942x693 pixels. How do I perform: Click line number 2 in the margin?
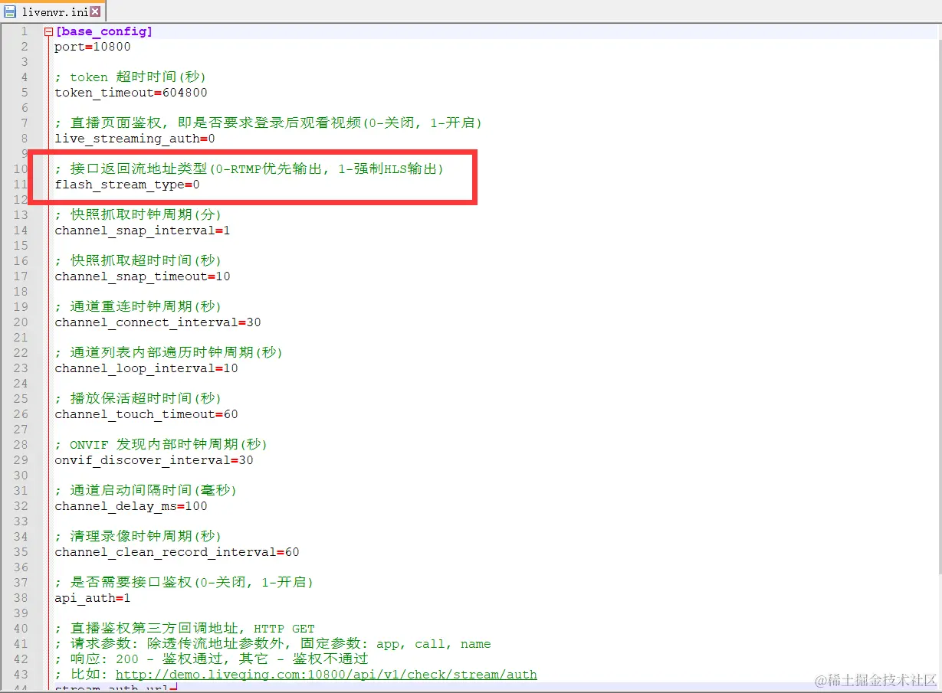pos(24,47)
